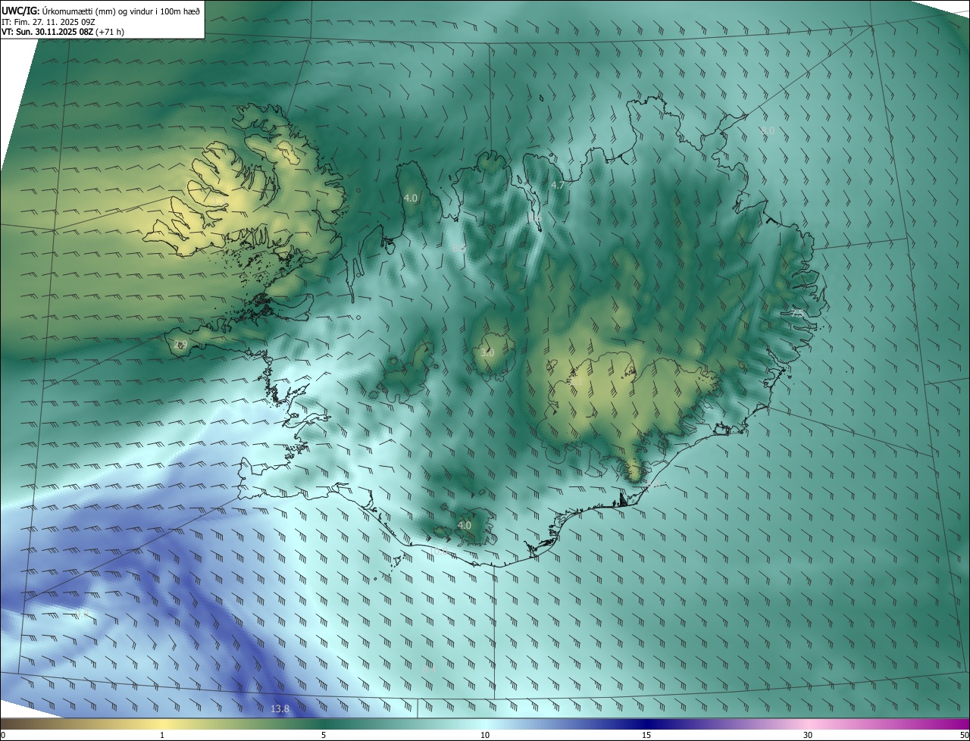Click the "2.9" value label on Snæfellsnes peninsula

pyautogui.click(x=180, y=345)
